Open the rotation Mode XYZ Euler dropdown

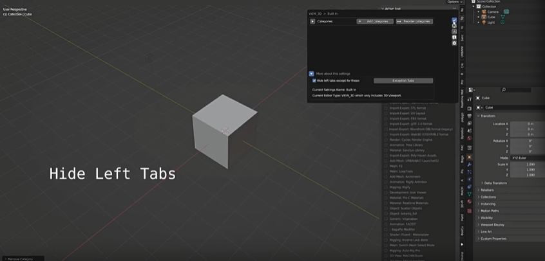(527, 157)
